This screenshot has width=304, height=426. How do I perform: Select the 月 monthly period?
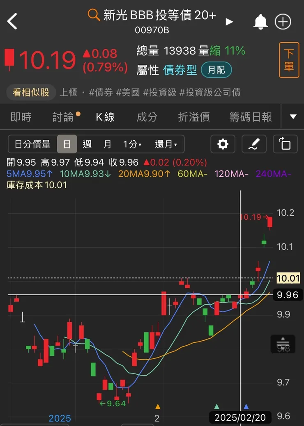point(107,144)
